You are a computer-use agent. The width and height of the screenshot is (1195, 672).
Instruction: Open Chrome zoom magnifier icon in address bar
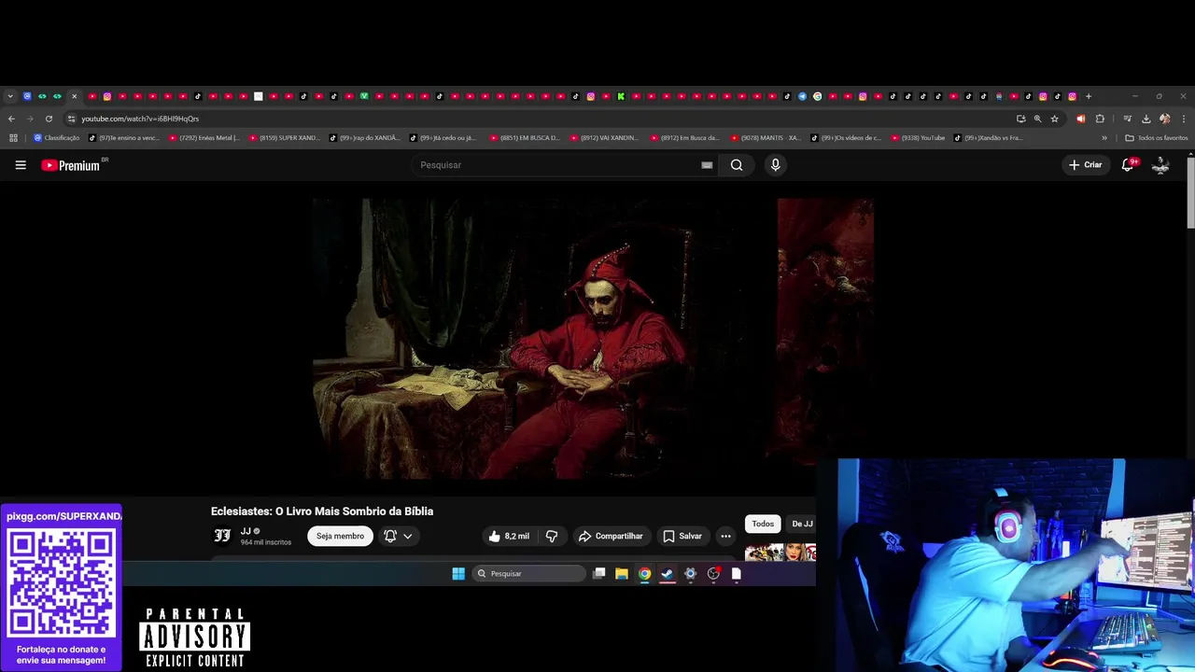point(1037,119)
